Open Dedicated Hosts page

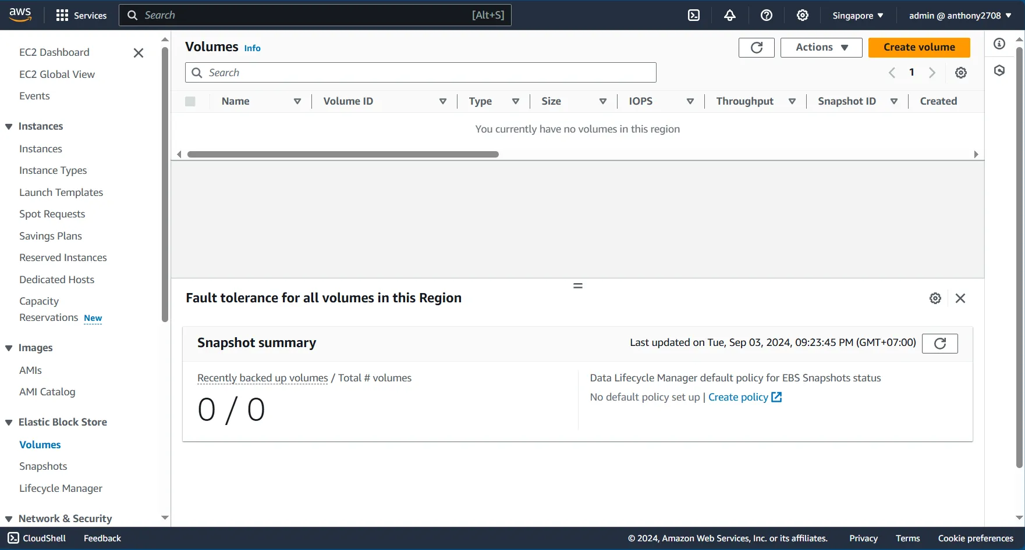tap(56, 280)
